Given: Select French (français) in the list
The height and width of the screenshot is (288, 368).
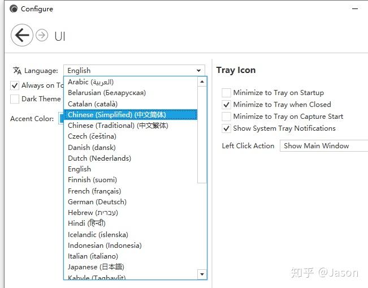Looking at the screenshot, I should [94, 191].
